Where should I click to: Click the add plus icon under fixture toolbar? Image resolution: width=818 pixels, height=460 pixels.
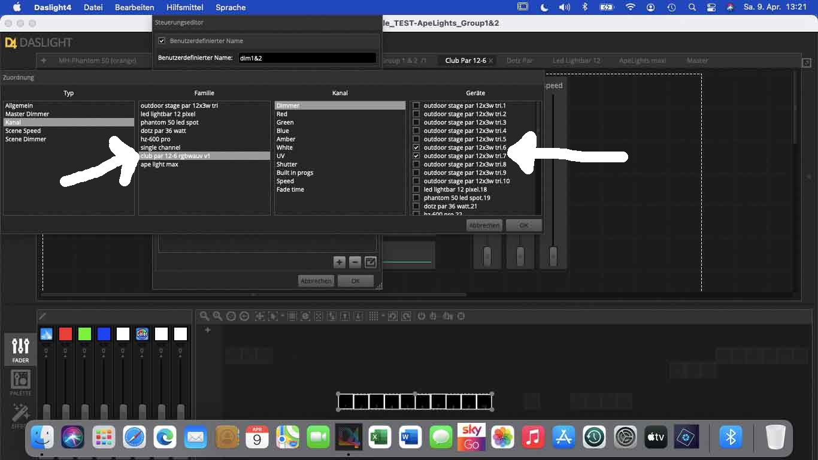[x=208, y=330]
